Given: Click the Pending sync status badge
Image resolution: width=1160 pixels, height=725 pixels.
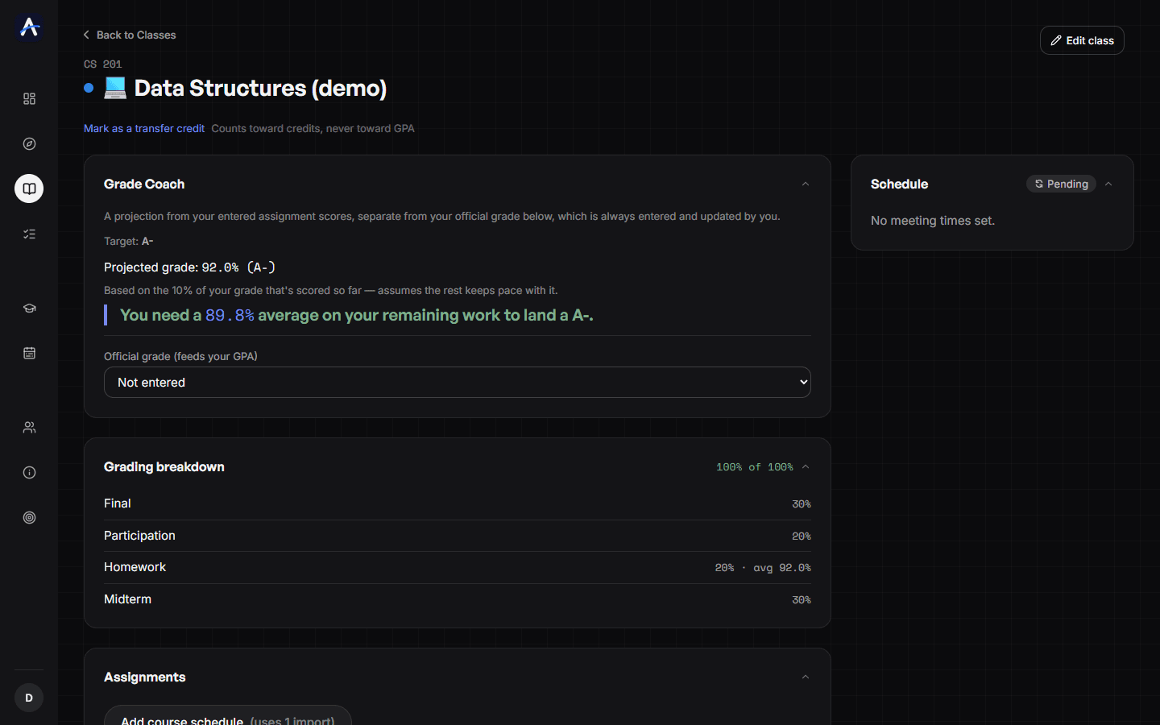Looking at the screenshot, I should click(1061, 184).
